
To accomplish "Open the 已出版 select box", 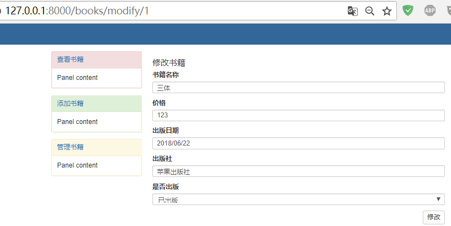I will tap(299, 200).
